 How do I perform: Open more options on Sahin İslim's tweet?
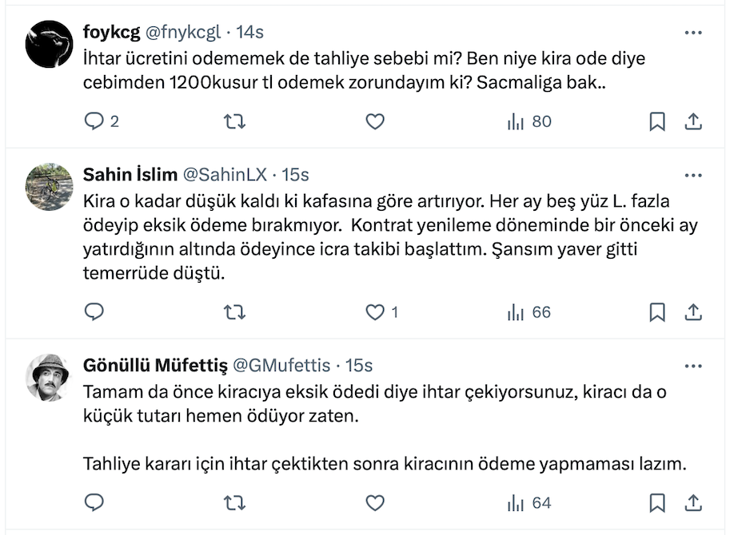coord(693,174)
